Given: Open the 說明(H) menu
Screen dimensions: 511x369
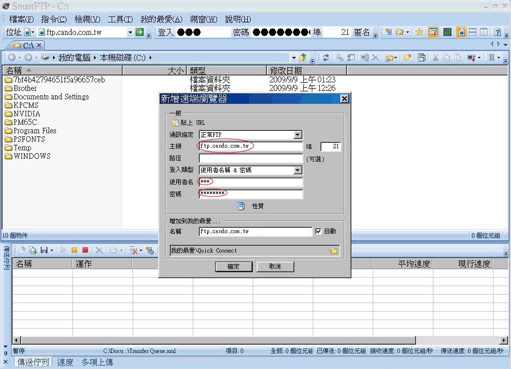Looking at the screenshot, I should click(x=238, y=19).
